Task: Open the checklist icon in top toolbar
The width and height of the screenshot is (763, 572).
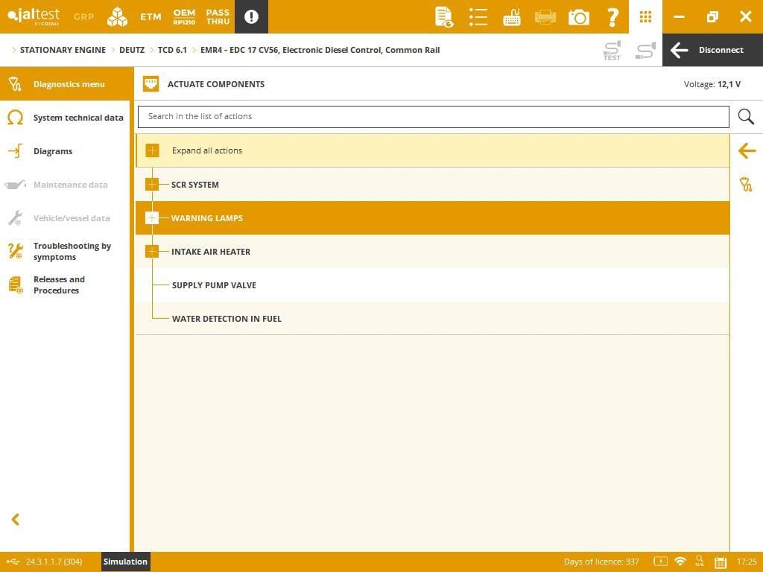Action: point(478,17)
